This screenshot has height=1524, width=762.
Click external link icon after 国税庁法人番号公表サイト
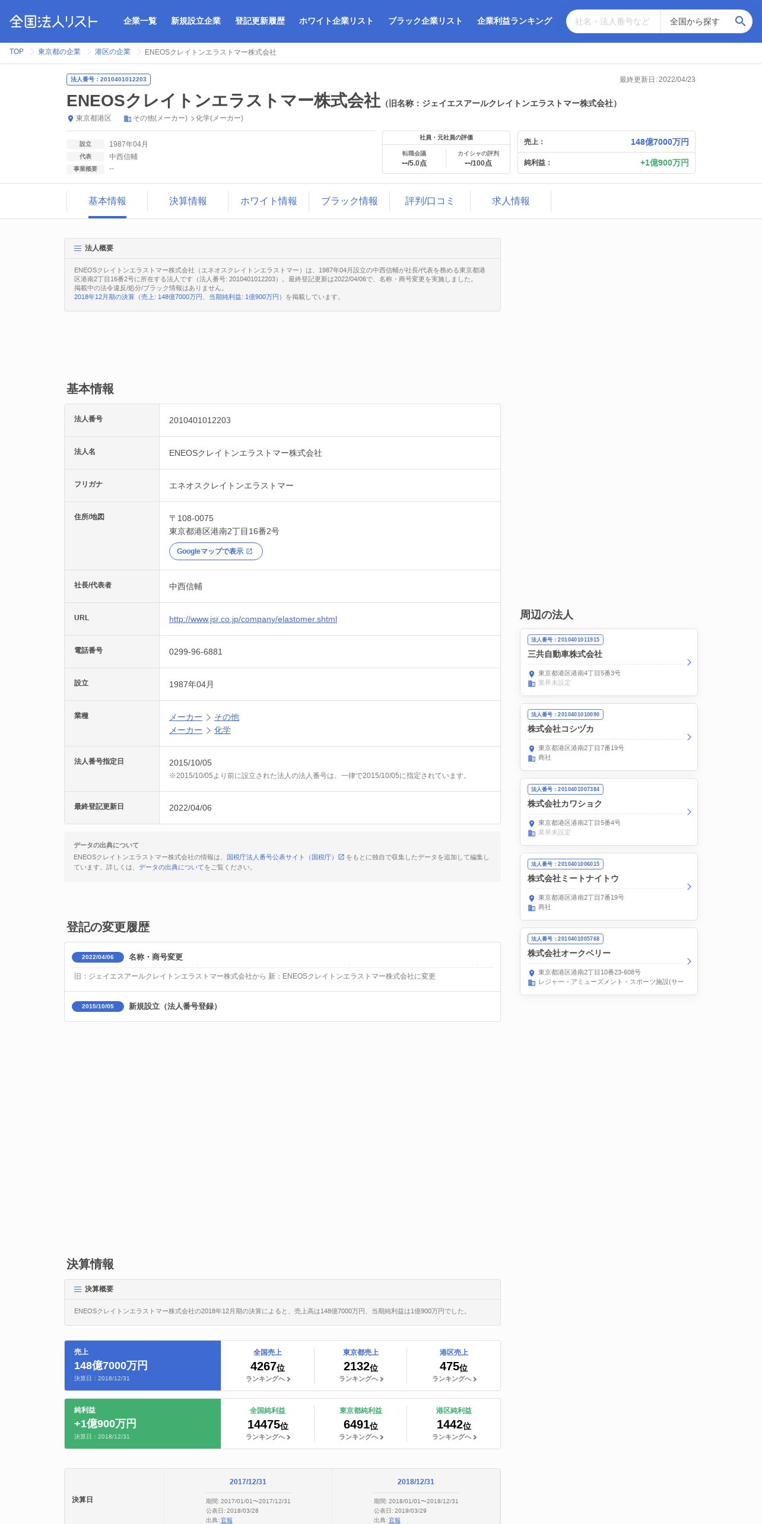[x=341, y=857]
